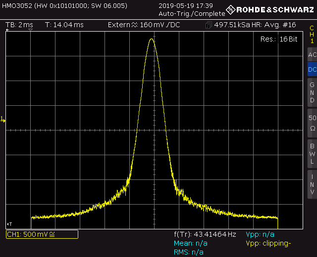Open the CH1: 500 mV scale box

pyautogui.click(x=42, y=234)
